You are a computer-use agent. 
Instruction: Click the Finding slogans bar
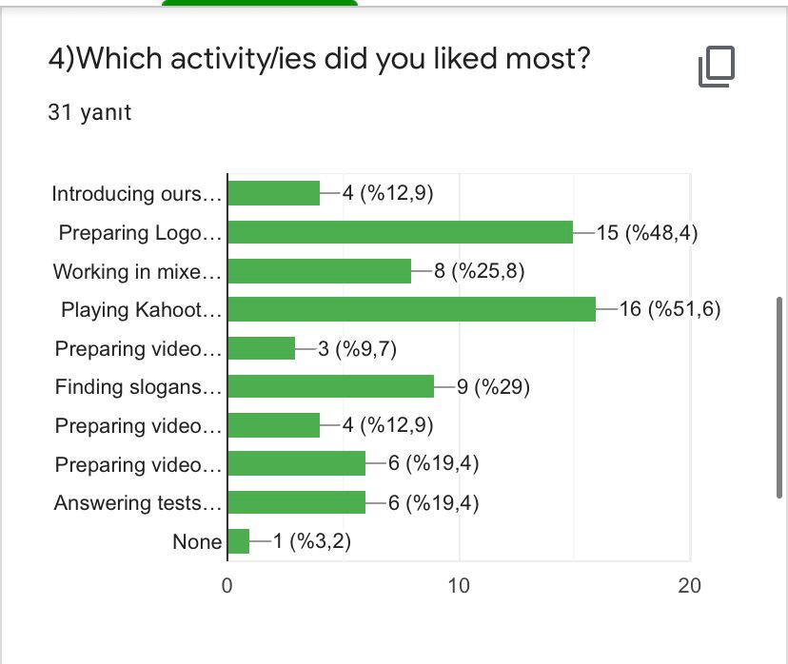pyautogui.click(x=330, y=386)
